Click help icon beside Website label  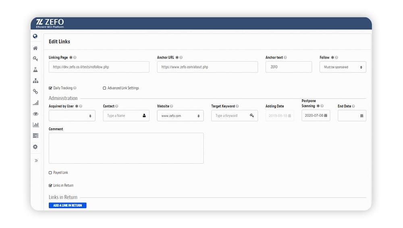pyautogui.click(x=171, y=106)
